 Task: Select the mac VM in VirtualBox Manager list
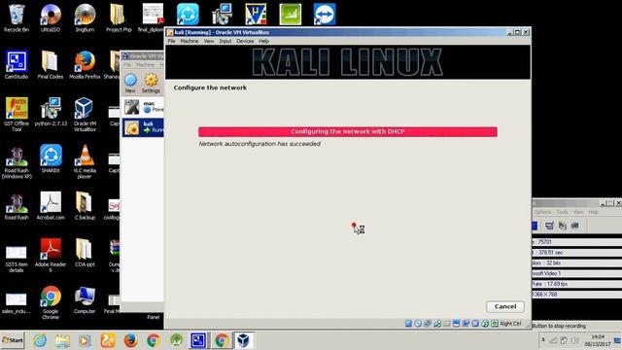[x=143, y=107]
